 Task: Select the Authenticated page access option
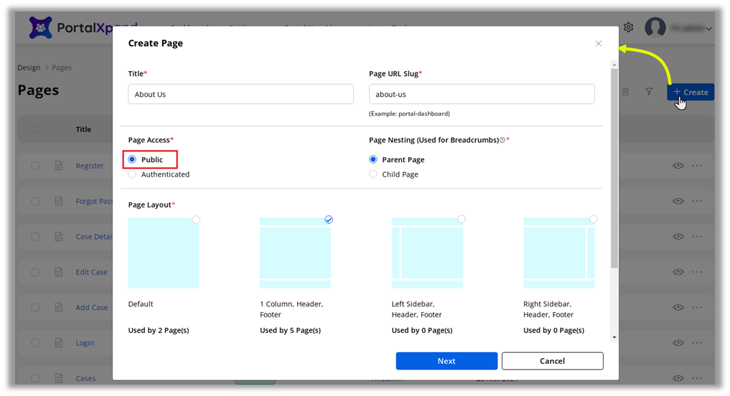click(132, 174)
